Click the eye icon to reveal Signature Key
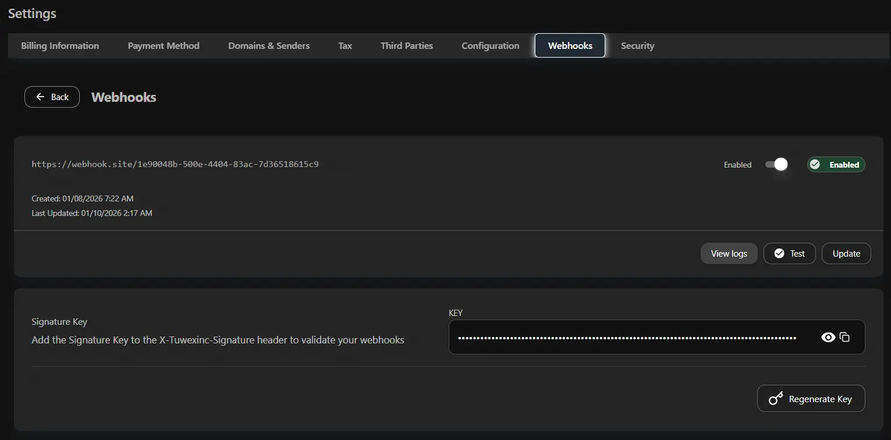 pos(829,337)
